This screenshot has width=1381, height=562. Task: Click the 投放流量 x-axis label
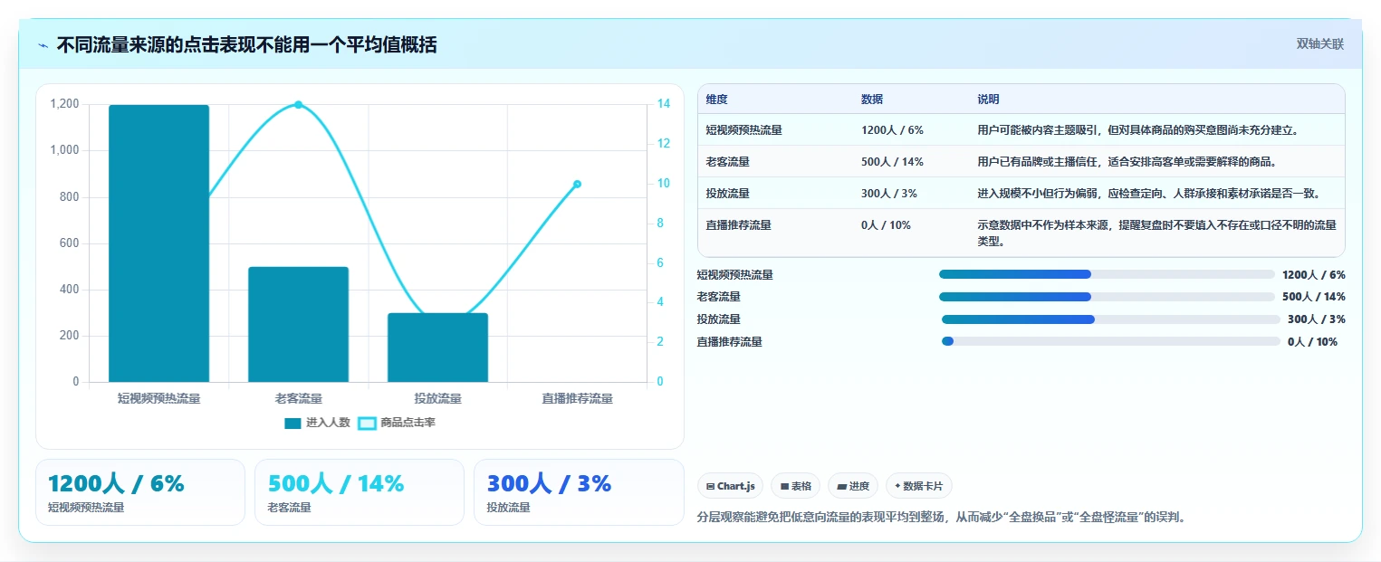(x=437, y=399)
